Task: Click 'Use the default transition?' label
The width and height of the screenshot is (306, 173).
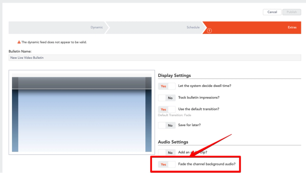Action: coord(199,109)
